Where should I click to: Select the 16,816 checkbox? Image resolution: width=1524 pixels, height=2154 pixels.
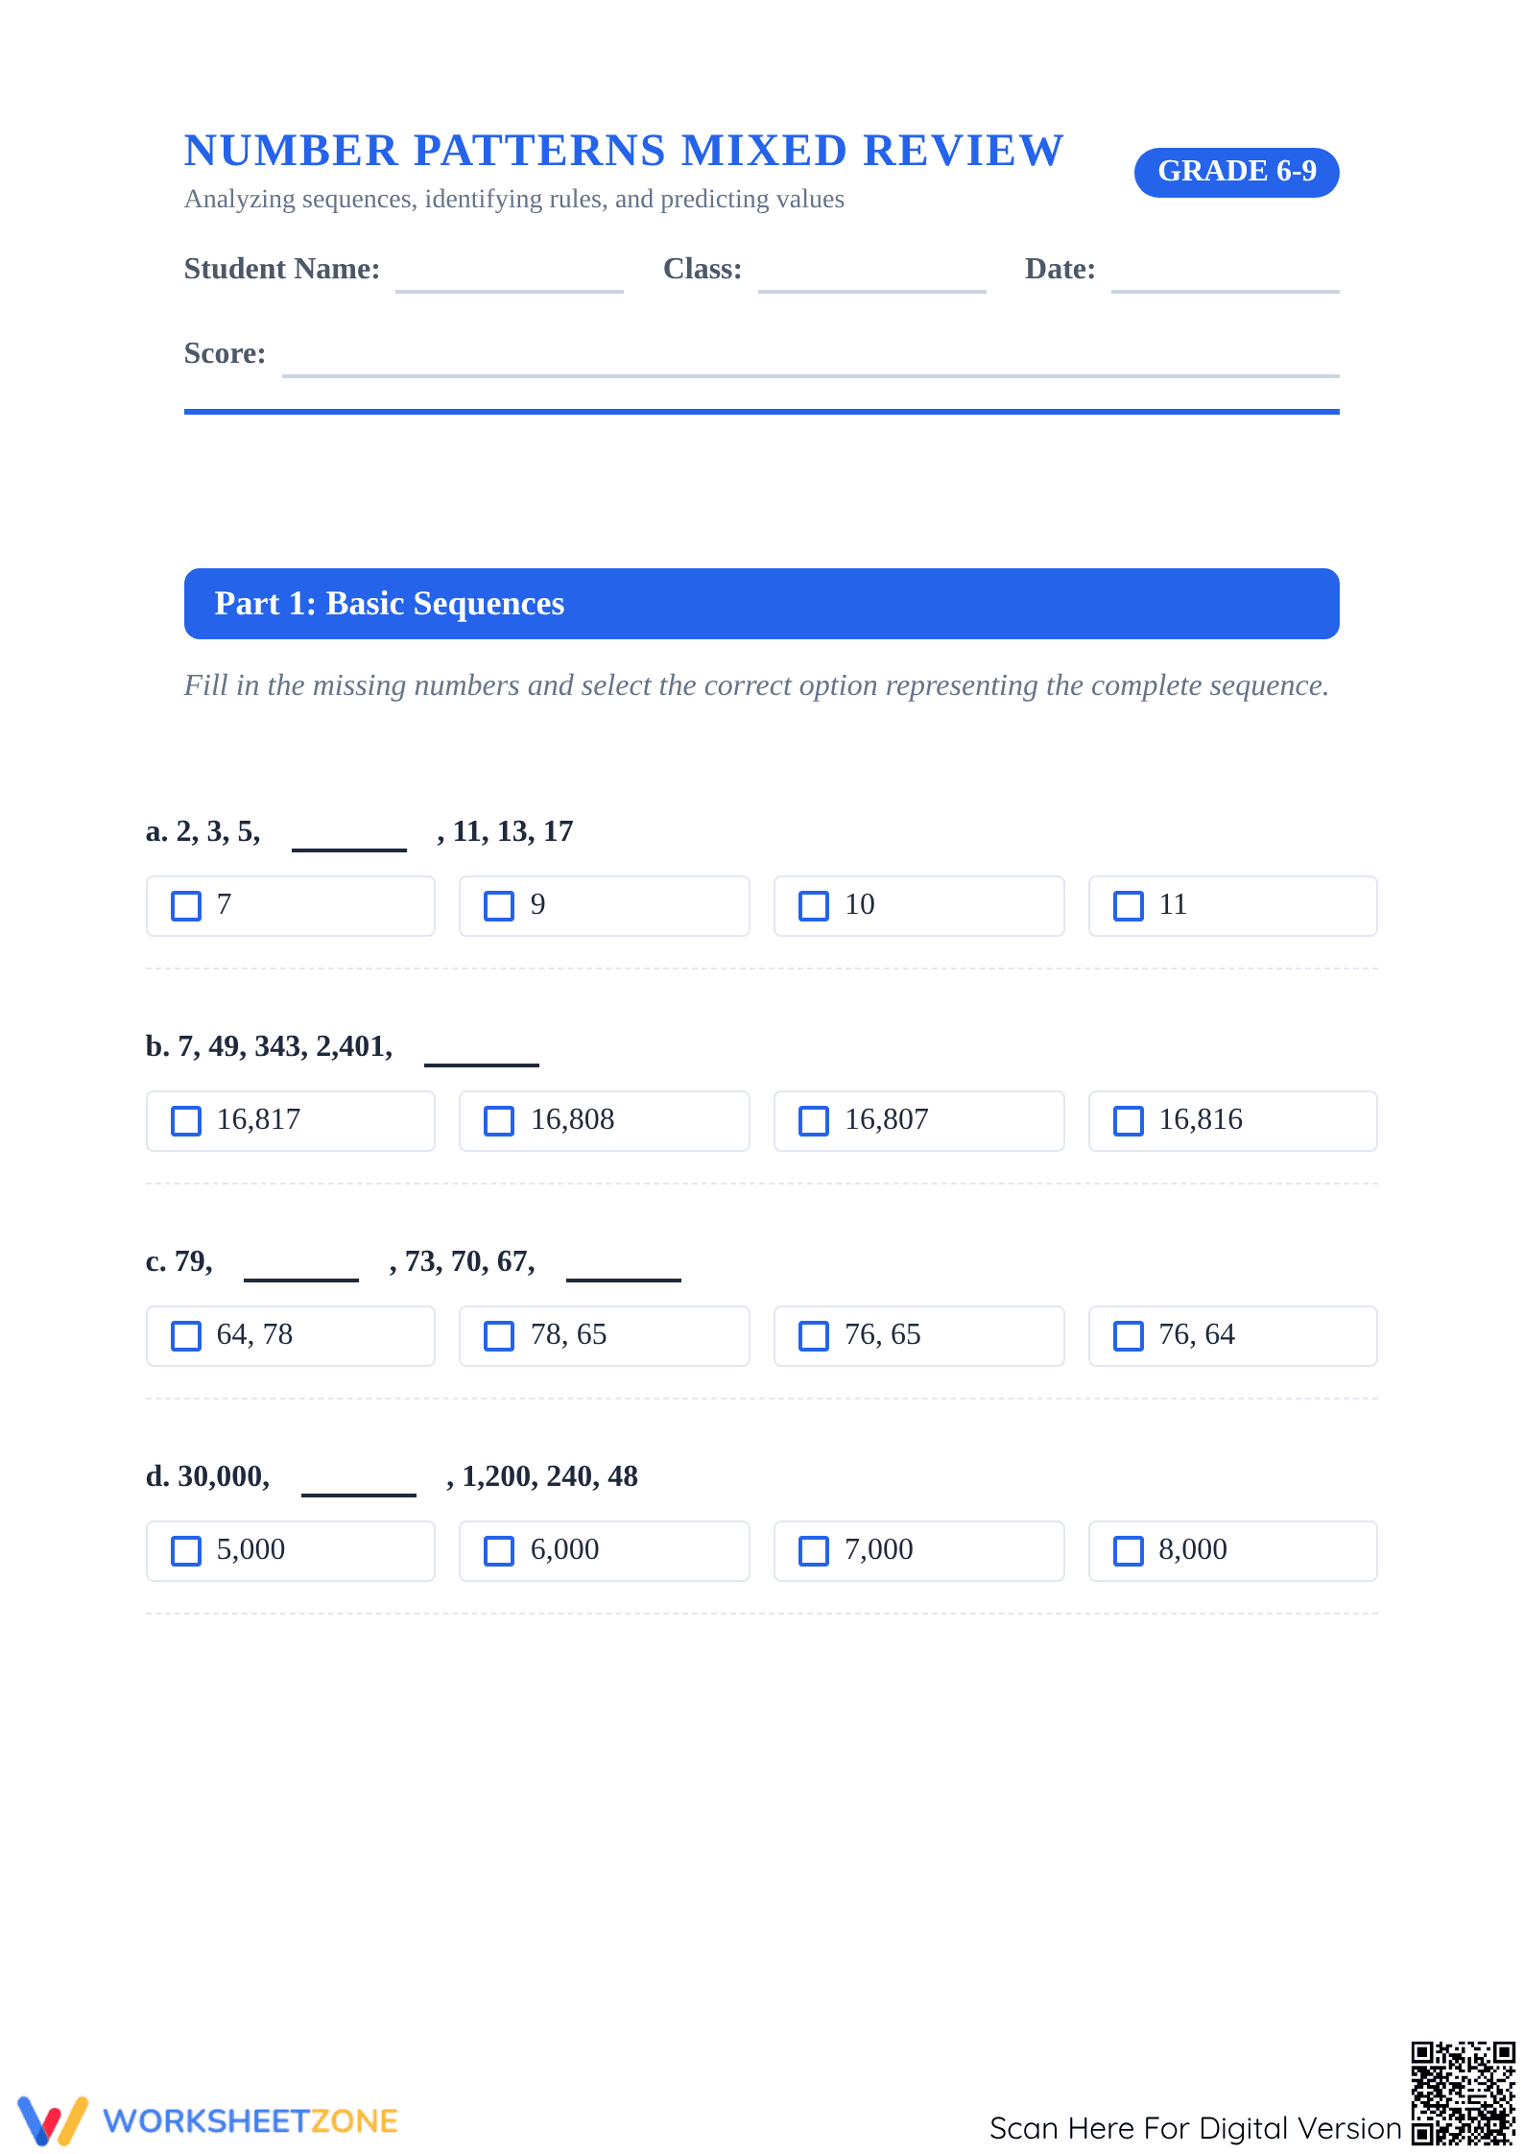tap(1129, 1121)
